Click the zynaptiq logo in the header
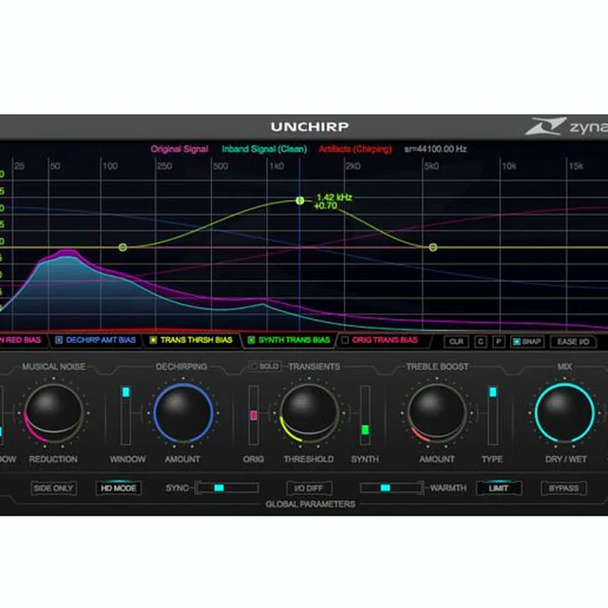The height and width of the screenshot is (608, 608). (x=567, y=127)
